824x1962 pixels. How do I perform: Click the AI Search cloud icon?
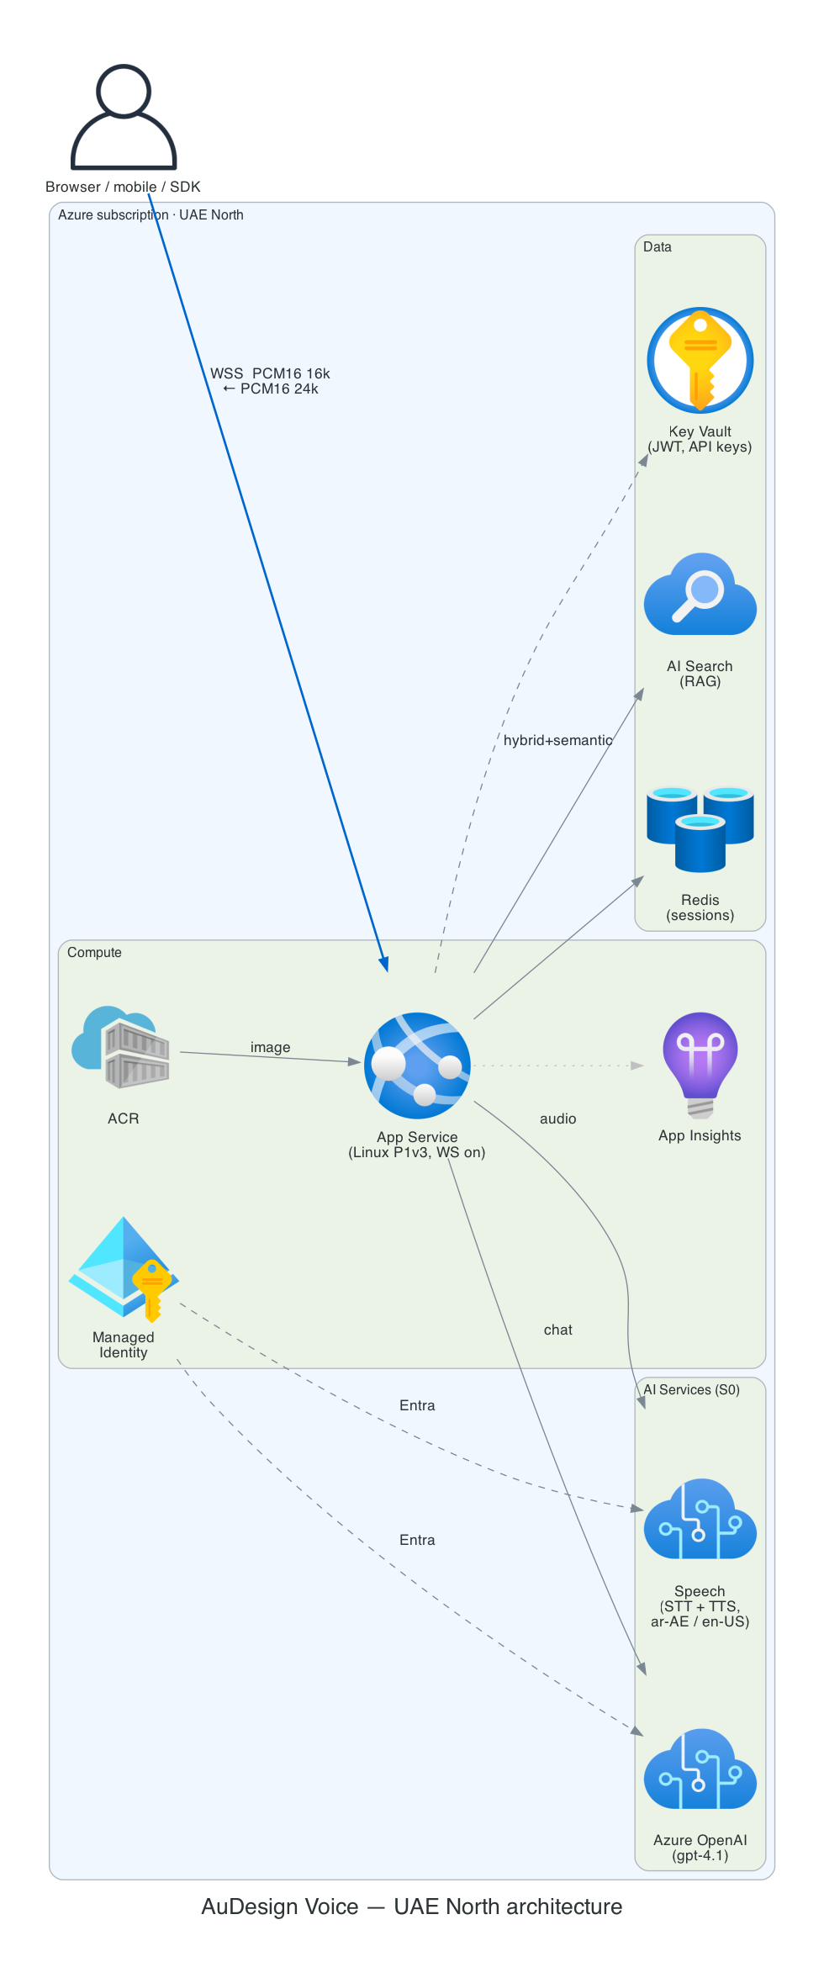coord(700,594)
